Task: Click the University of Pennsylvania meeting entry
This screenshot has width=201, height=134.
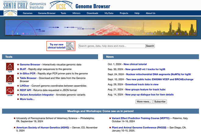Action: click(x=55, y=120)
